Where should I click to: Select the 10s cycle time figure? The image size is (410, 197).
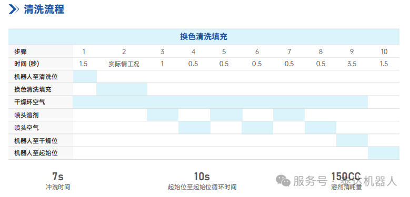(202, 177)
